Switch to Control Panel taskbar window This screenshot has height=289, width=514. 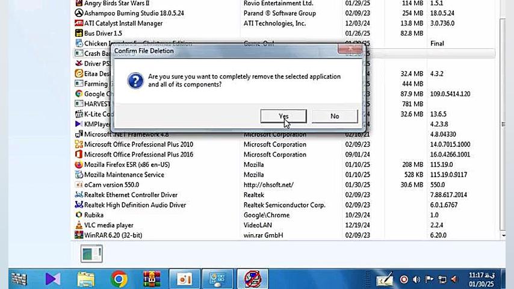coord(217,279)
